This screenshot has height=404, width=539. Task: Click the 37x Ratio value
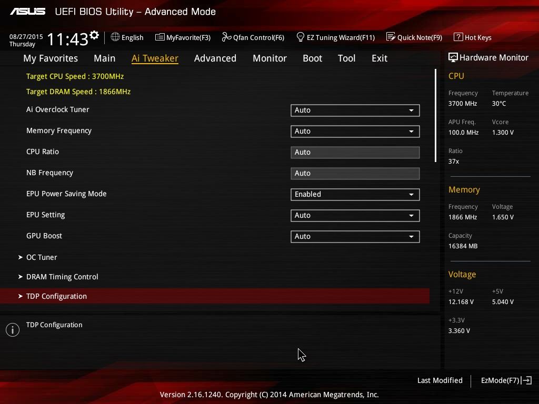(454, 161)
